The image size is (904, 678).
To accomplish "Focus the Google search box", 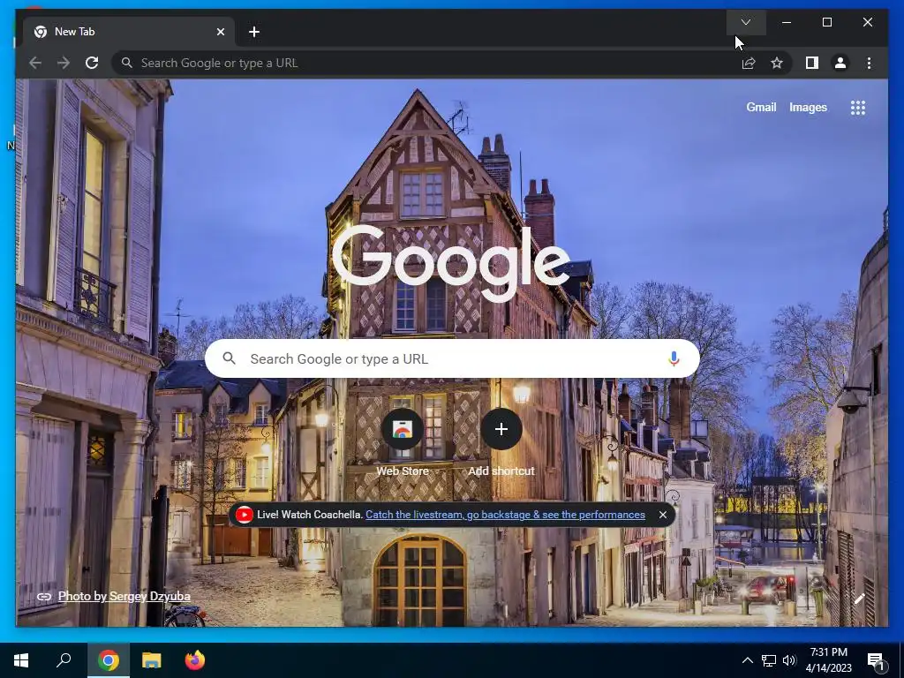I will click(452, 358).
